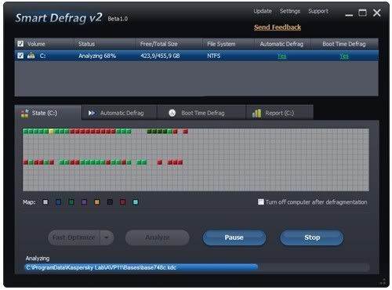The height and width of the screenshot is (290, 392).
Task: Open the Support menu
Action: click(x=318, y=11)
